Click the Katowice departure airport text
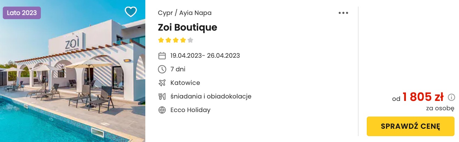This screenshot has width=459, height=142. pos(185,83)
